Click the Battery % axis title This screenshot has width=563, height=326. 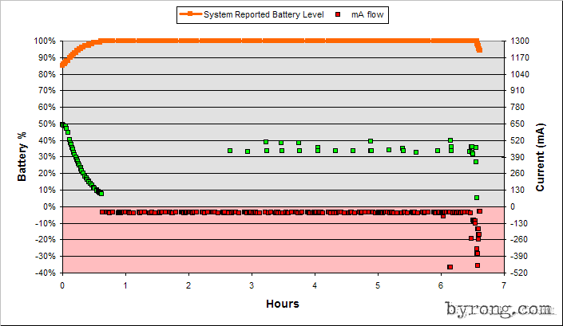[22, 156]
